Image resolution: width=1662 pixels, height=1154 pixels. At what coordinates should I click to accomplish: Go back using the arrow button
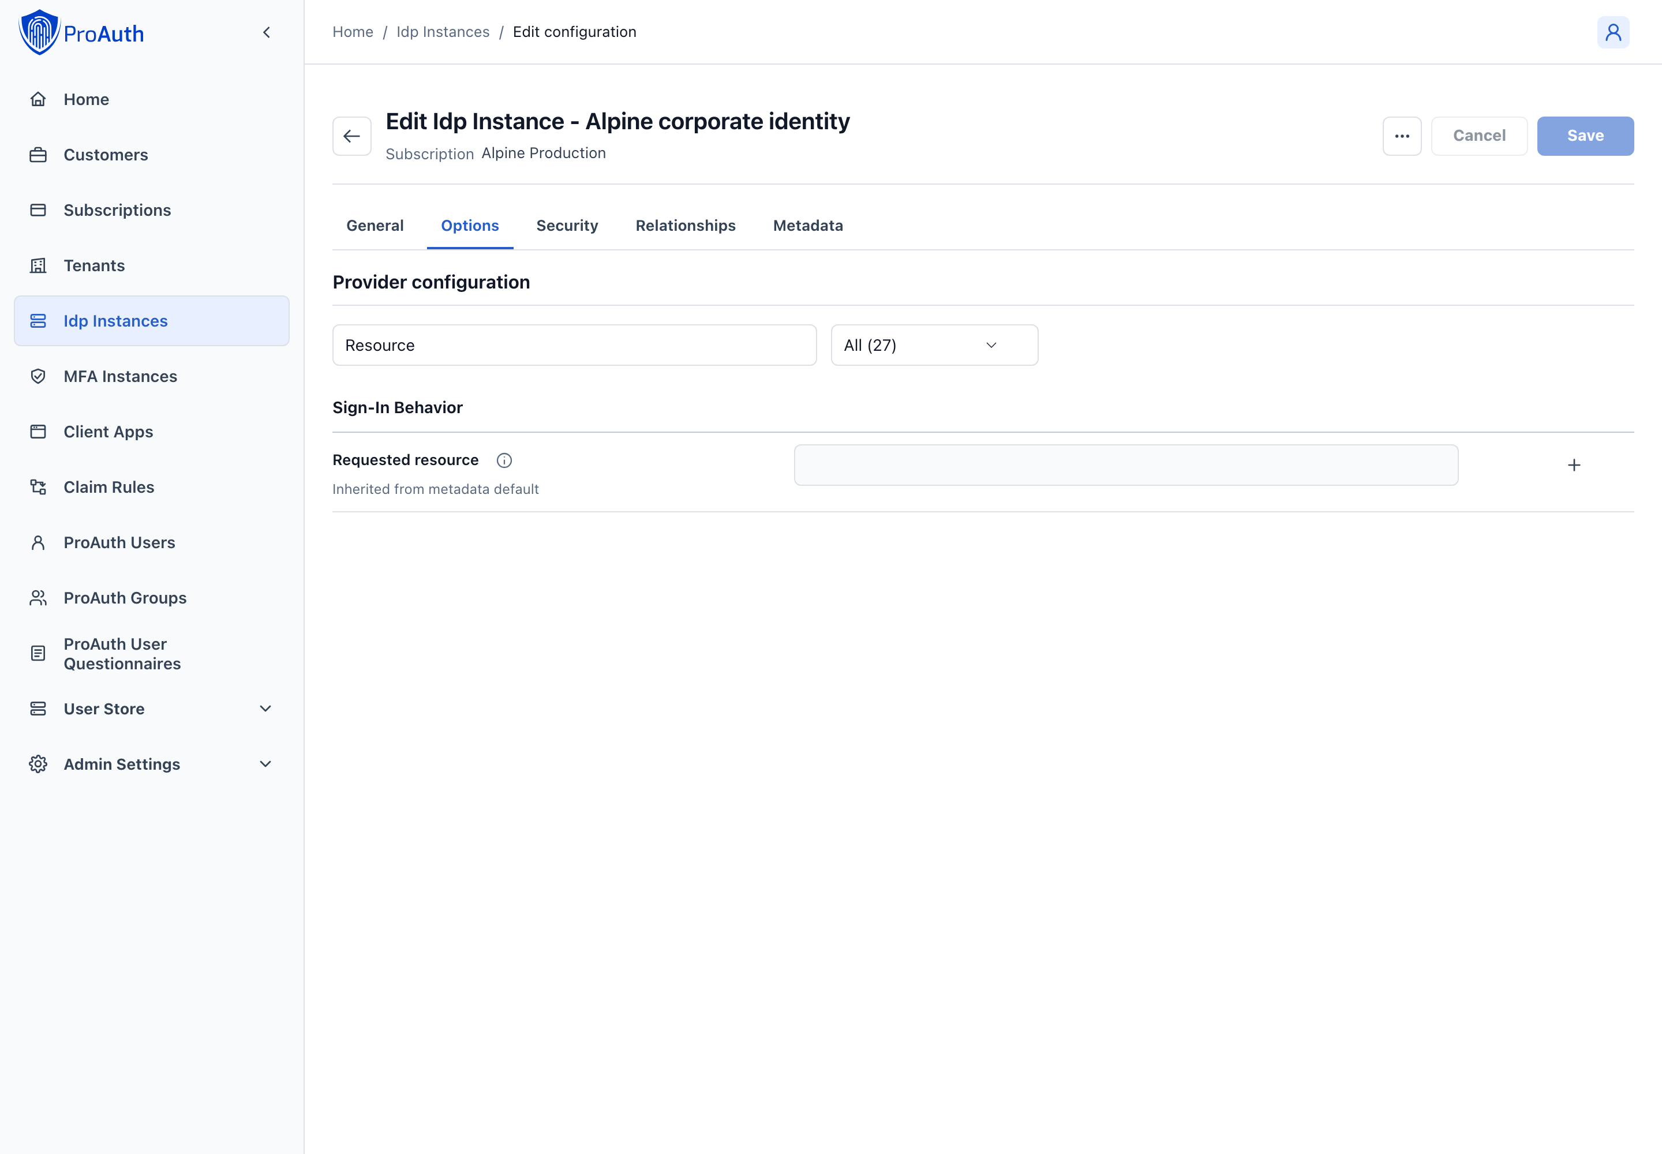tap(352, 136)
